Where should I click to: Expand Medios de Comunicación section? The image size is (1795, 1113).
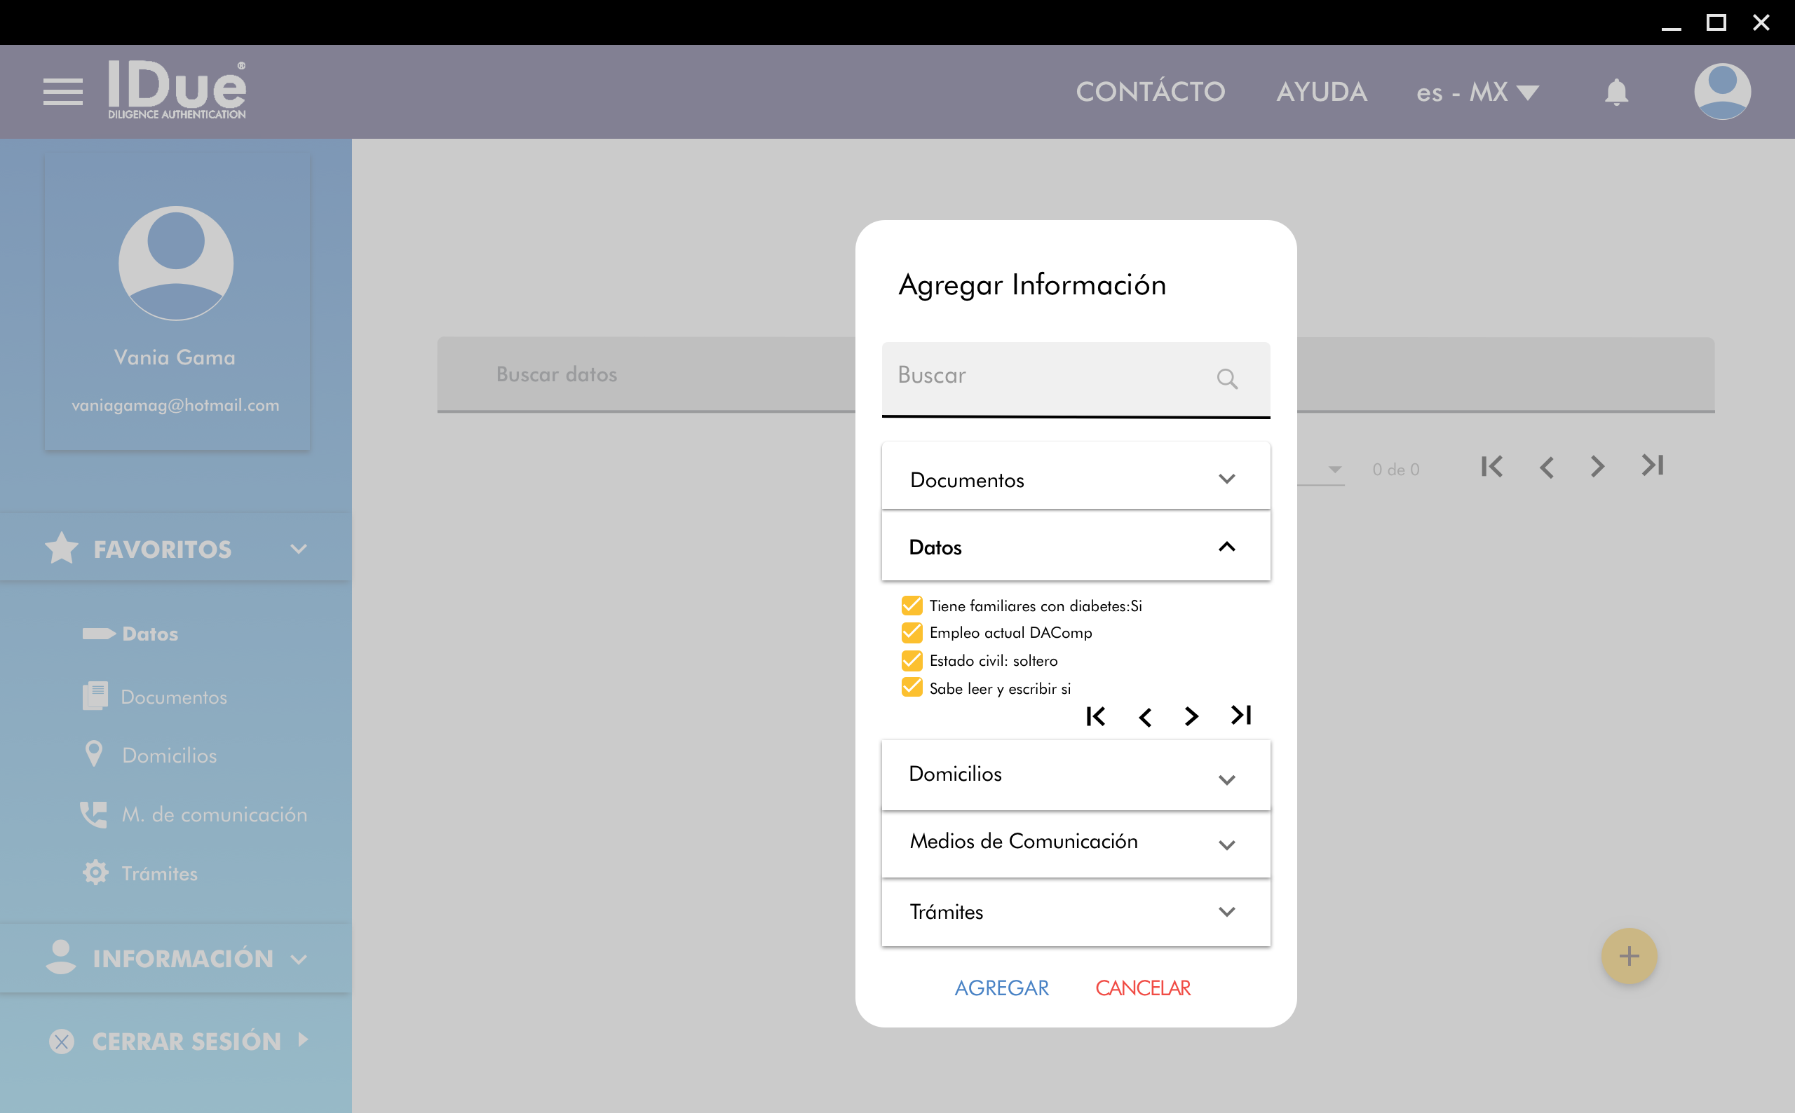coord(1075,841)
